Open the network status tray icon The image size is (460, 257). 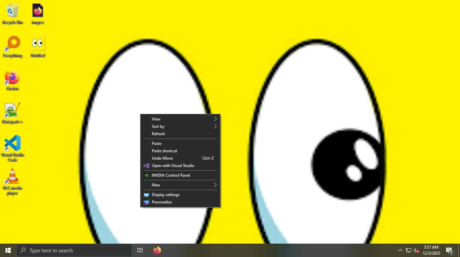point(409,250)
